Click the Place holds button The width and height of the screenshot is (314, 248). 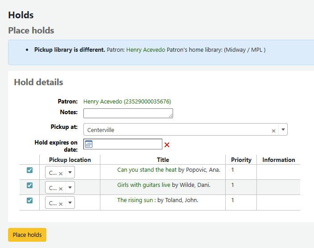pyautogui.click(x=27, y=235)
